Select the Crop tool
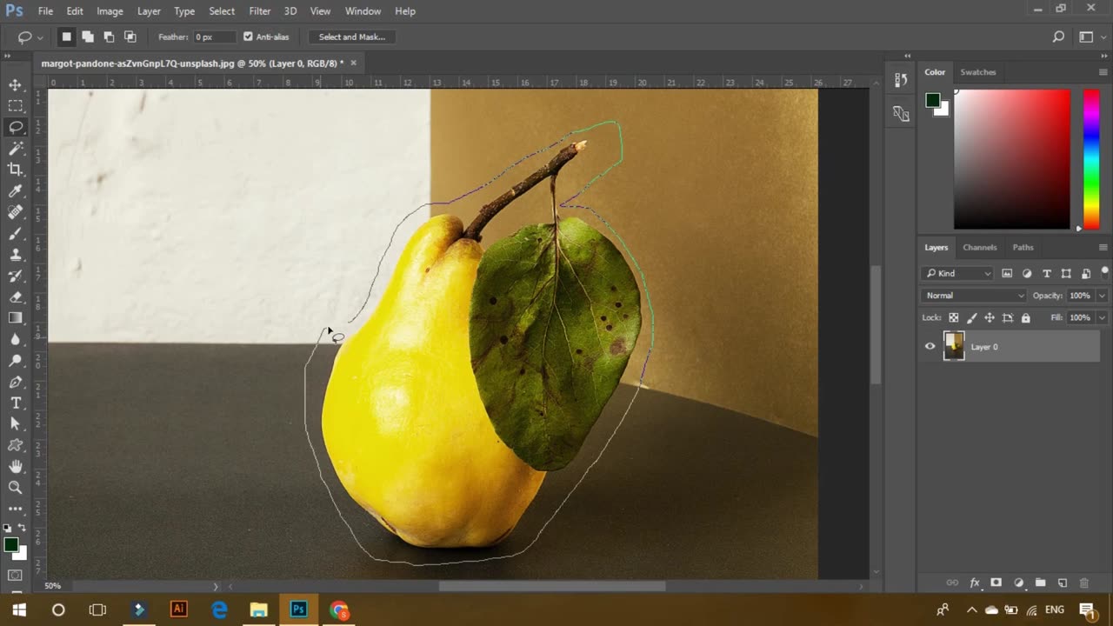1113x626 pixels. pos(16,169)
